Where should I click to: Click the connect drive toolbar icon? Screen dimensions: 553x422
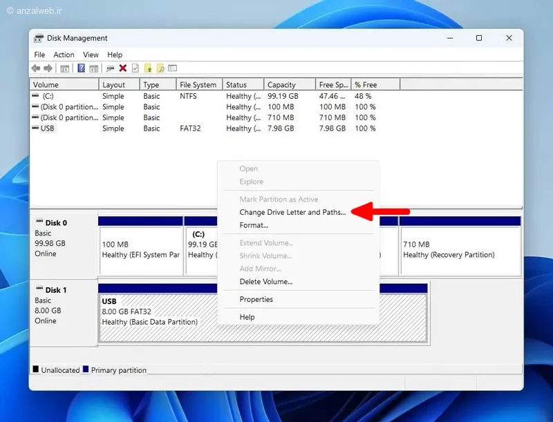[111, 68]
